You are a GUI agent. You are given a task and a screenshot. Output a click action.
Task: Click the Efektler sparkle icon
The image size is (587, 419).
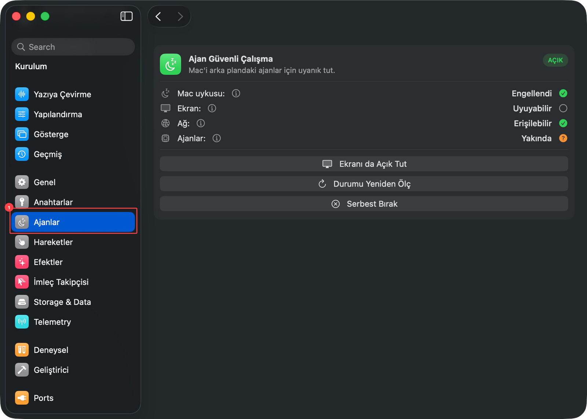22,262
